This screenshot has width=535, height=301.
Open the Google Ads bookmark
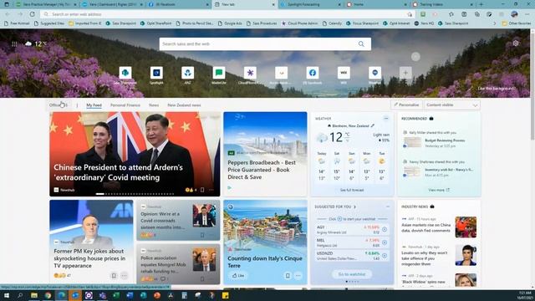point(230,23)
